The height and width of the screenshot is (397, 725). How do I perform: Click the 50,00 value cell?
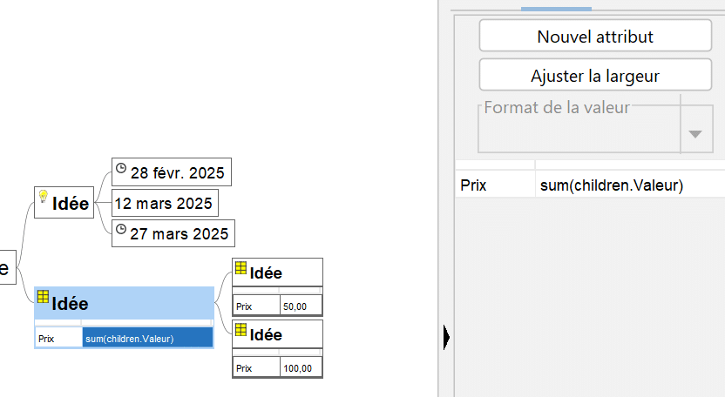tap(300, 306)
